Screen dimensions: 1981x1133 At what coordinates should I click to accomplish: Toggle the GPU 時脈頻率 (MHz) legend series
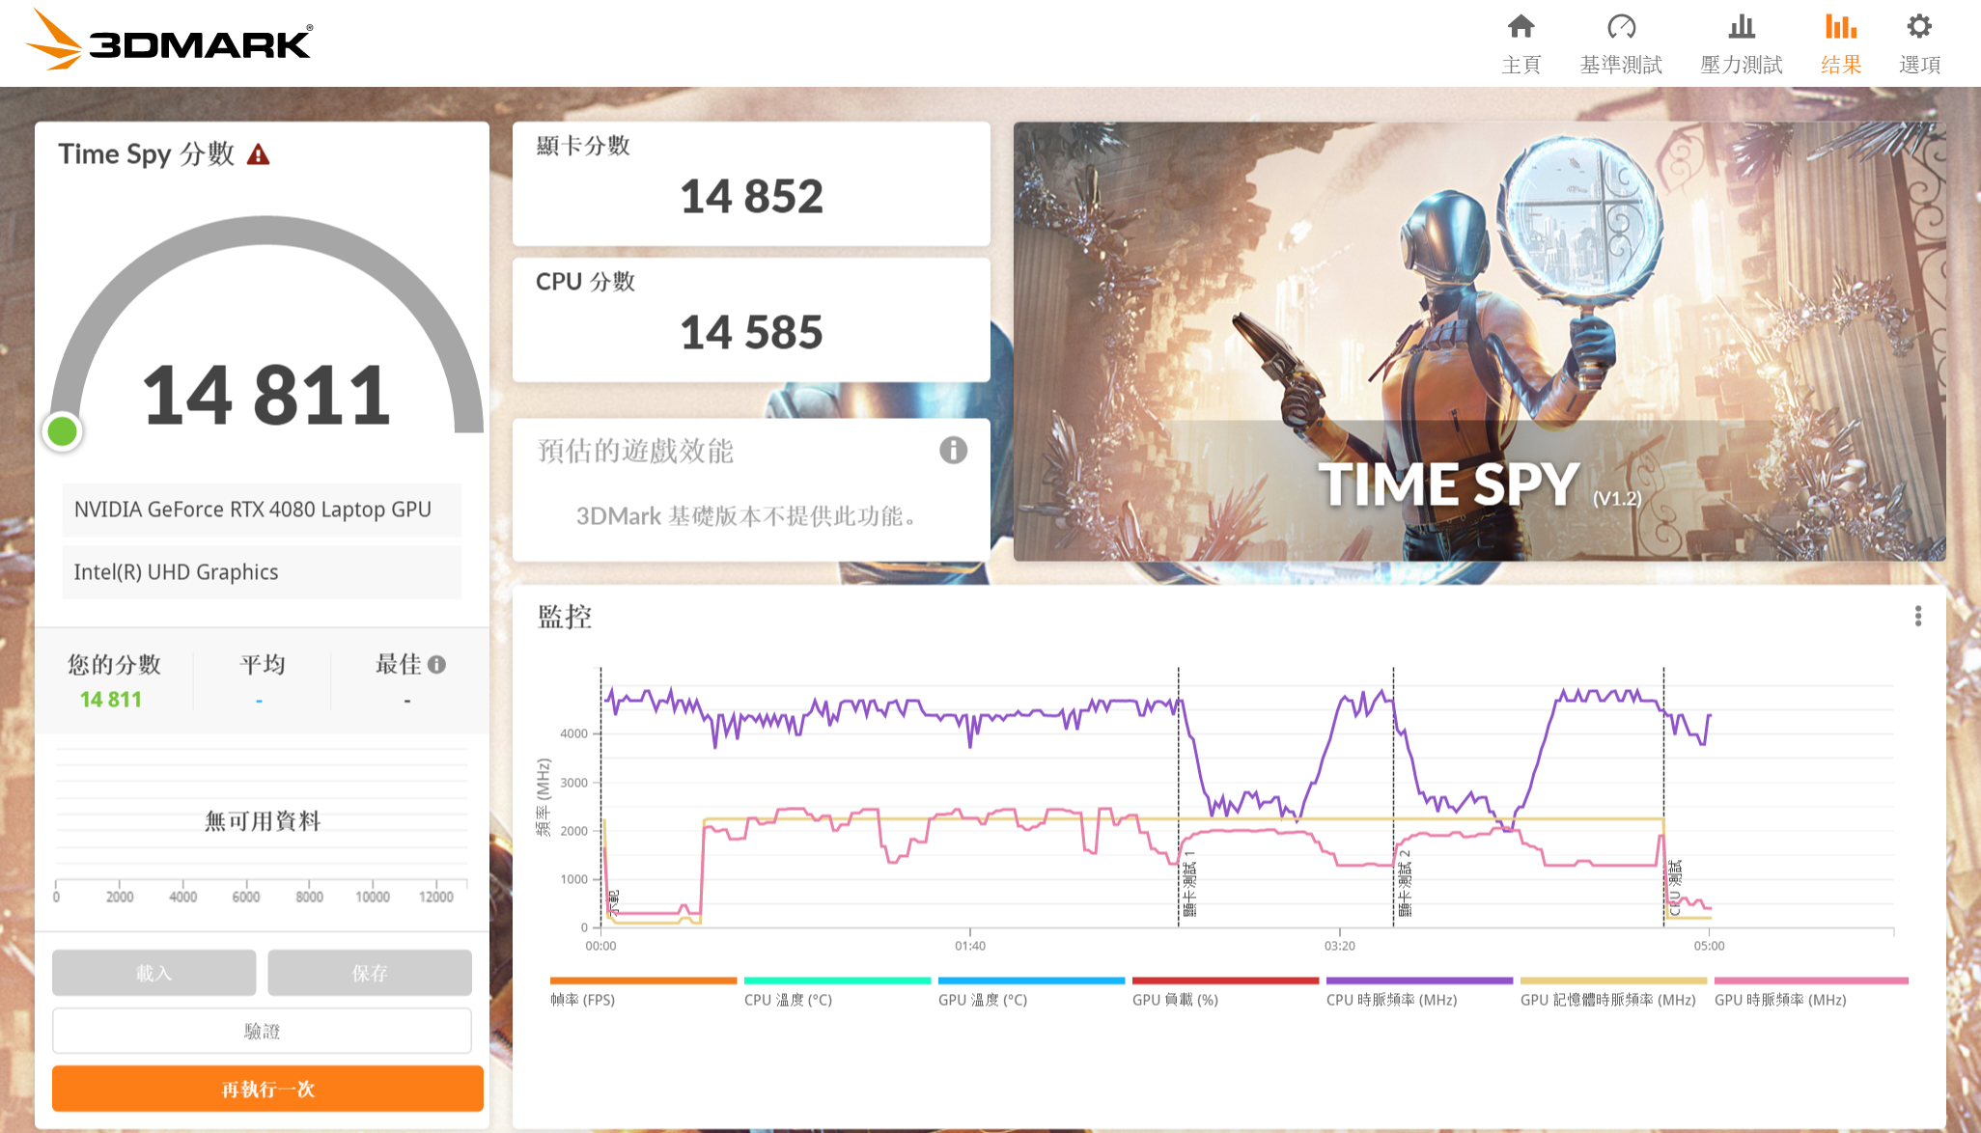click(x=1810, y=992)
